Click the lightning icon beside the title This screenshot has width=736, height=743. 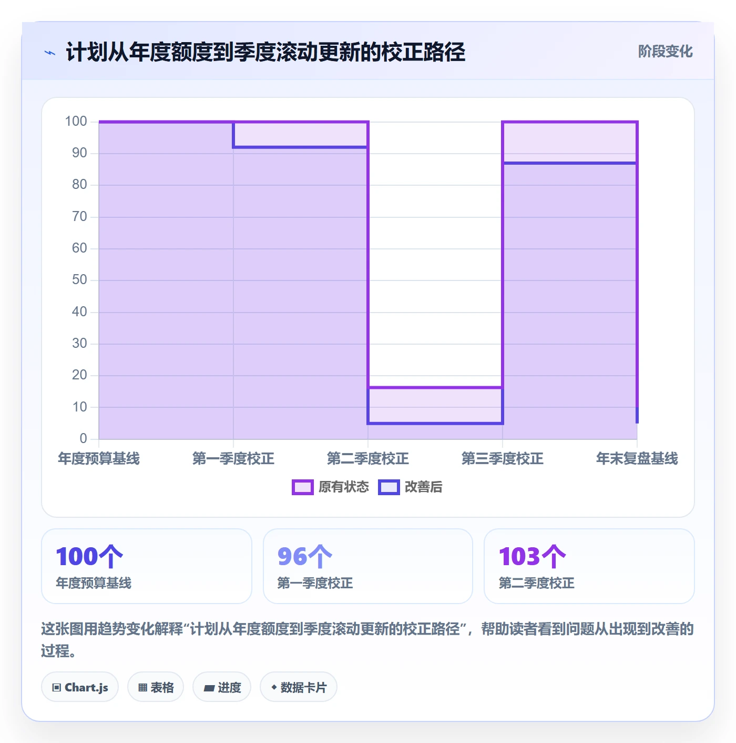coord(50,53)
